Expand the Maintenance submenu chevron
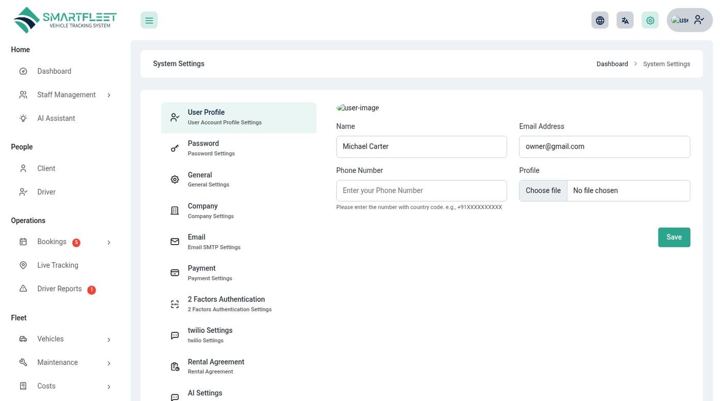Image resolution: width=723 pixels, height=401 pixels. click(109, 363)
